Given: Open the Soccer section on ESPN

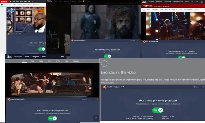Looking at the screenshot, I should [x=21, y=2].
